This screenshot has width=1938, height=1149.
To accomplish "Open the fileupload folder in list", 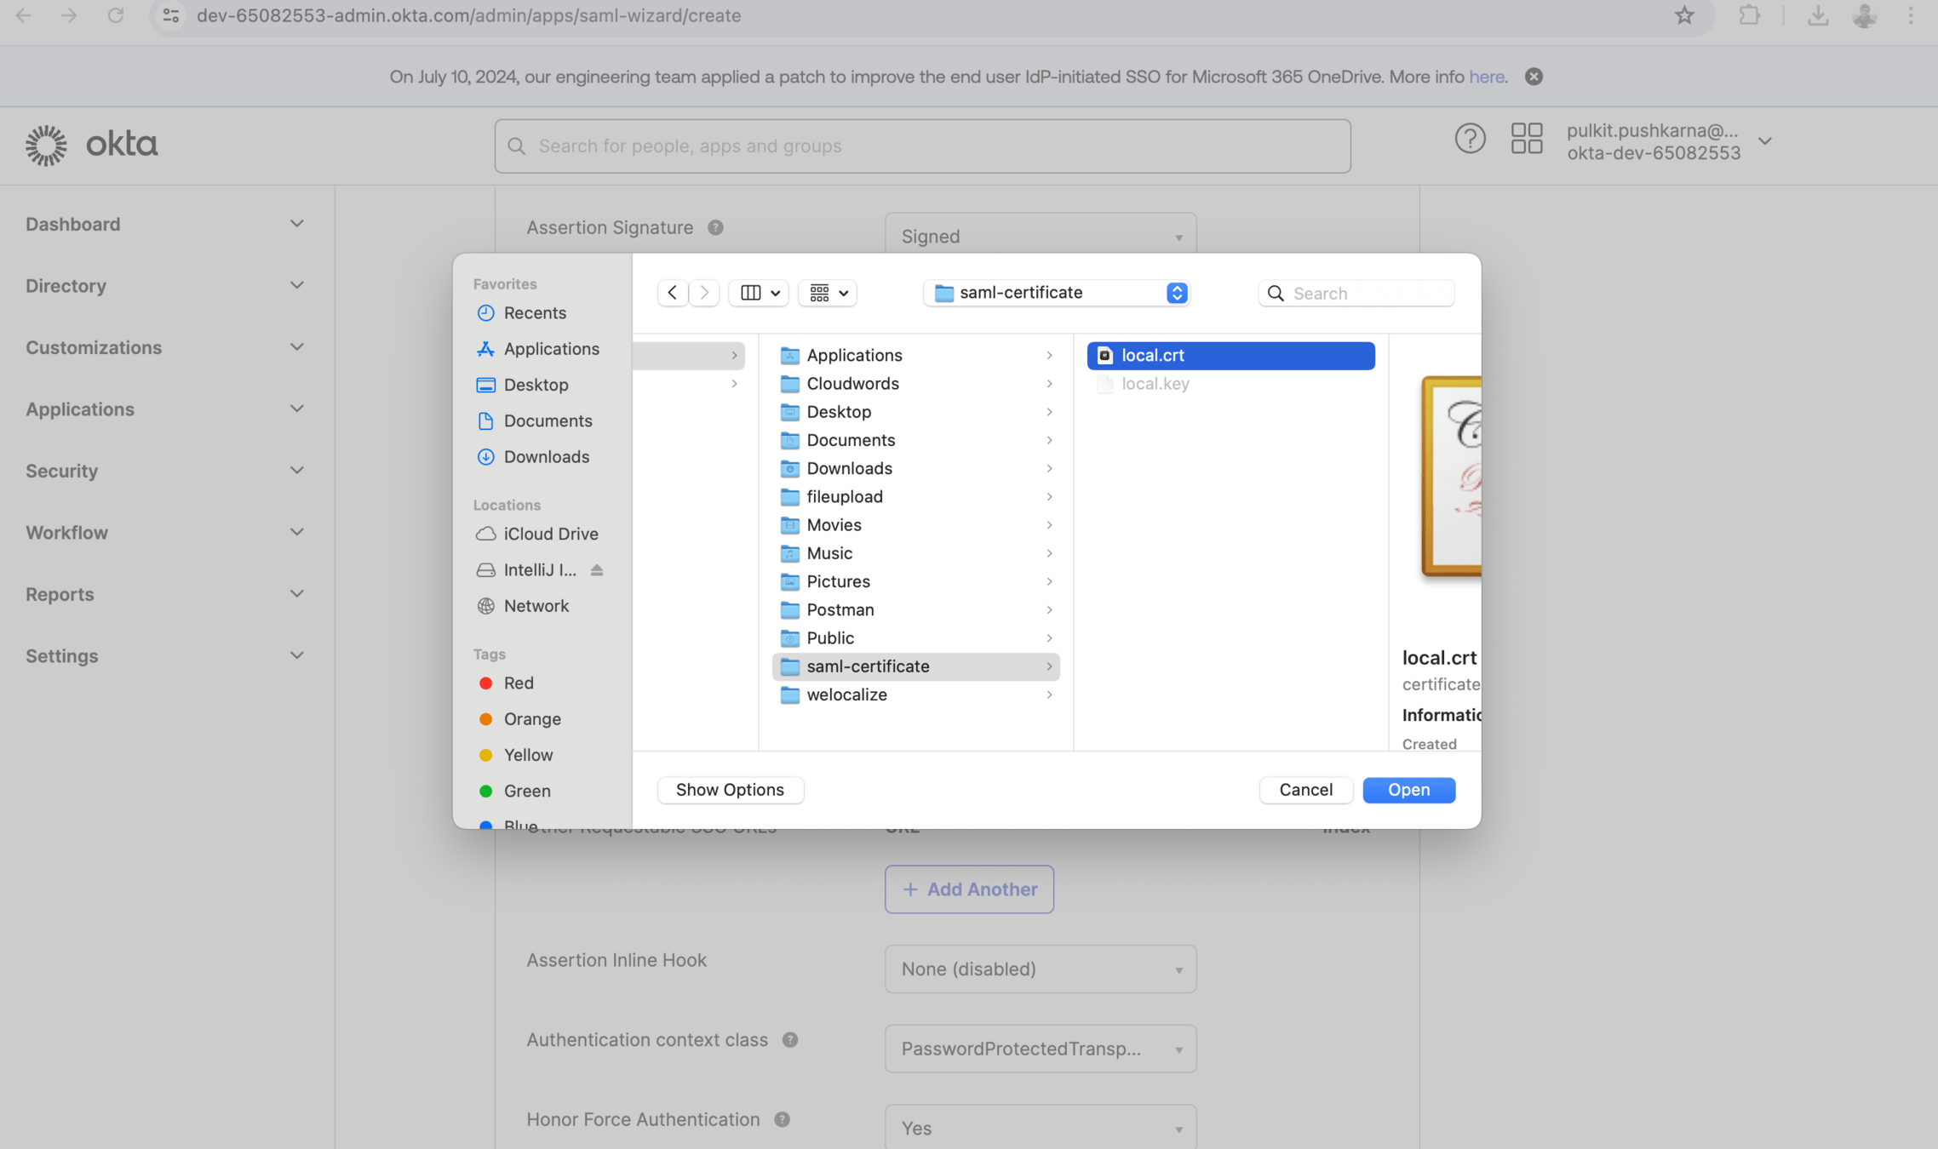I will point(844,497).
